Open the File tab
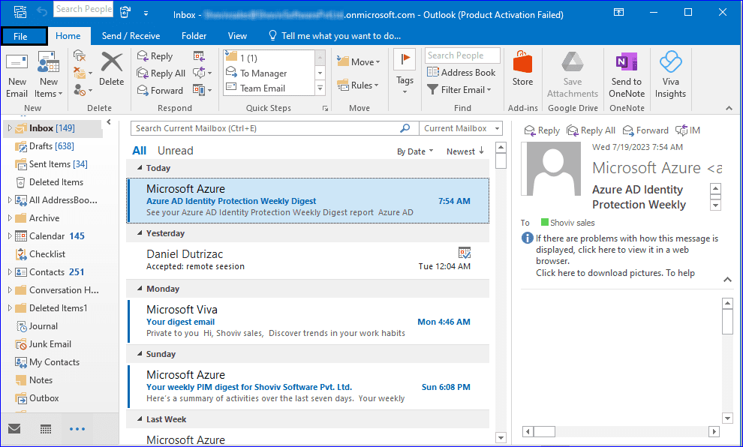743x447 pixels. (24, 37)
